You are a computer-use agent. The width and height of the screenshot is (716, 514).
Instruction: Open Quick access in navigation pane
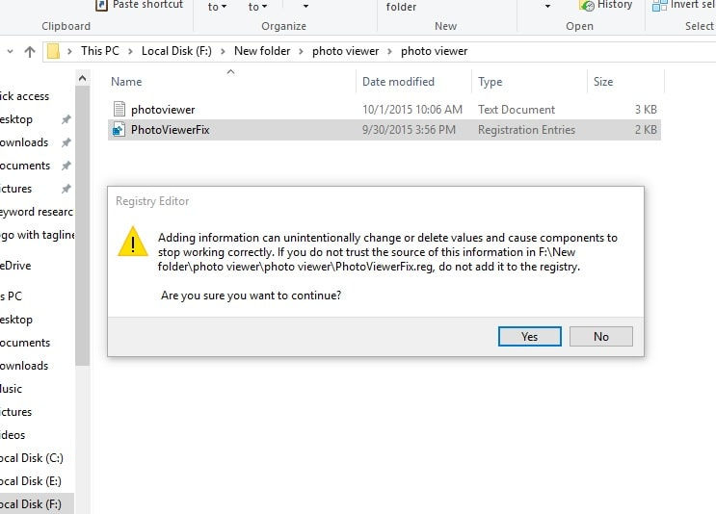click(25, 96)
